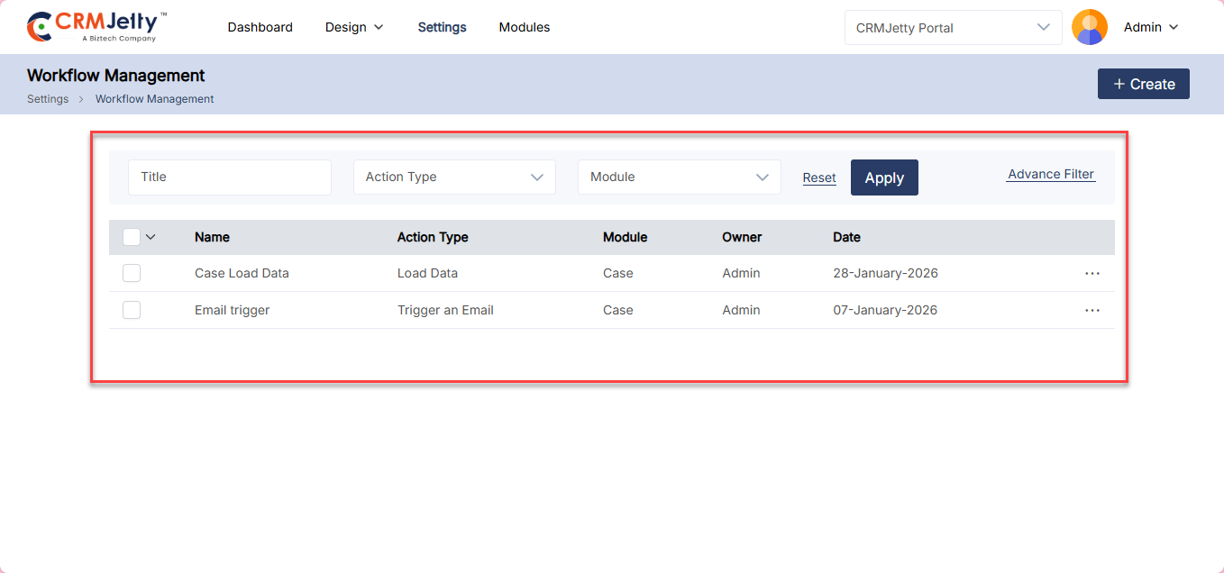Open the Modules menu item

click(524, 27)
